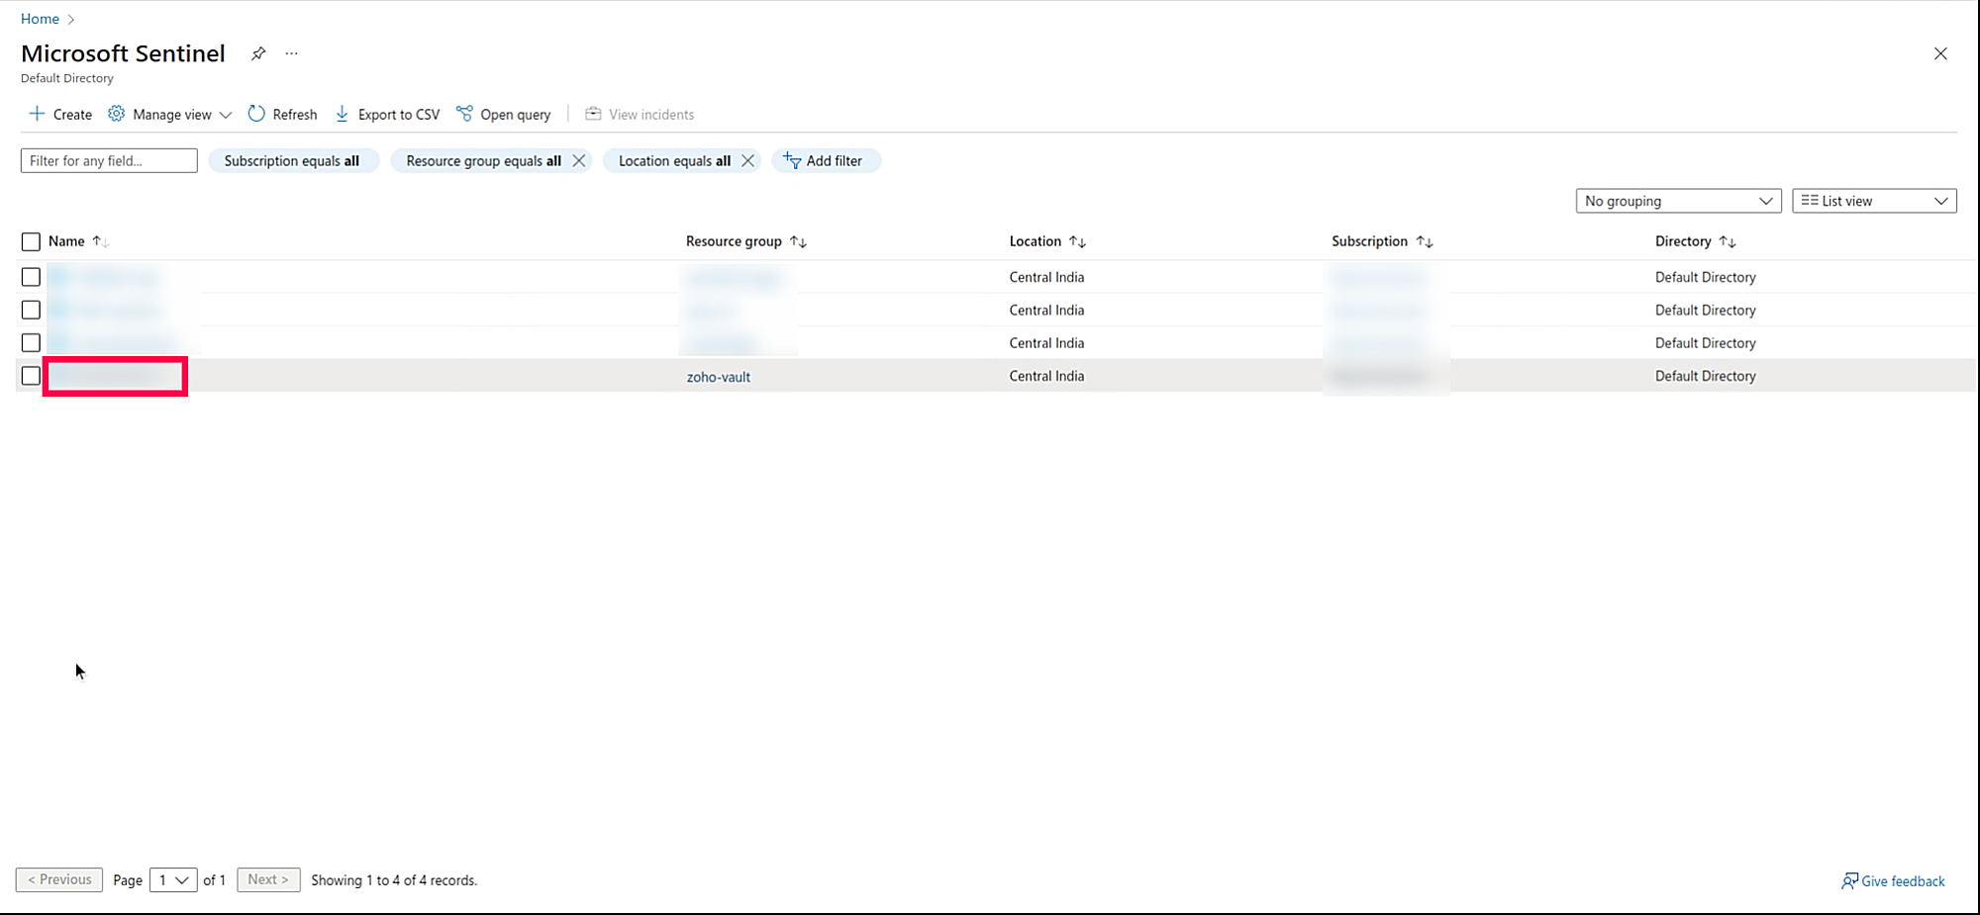Click Open query in the toolbar
The height and width of the screenshot is (915, 1980).
point(503,114)
